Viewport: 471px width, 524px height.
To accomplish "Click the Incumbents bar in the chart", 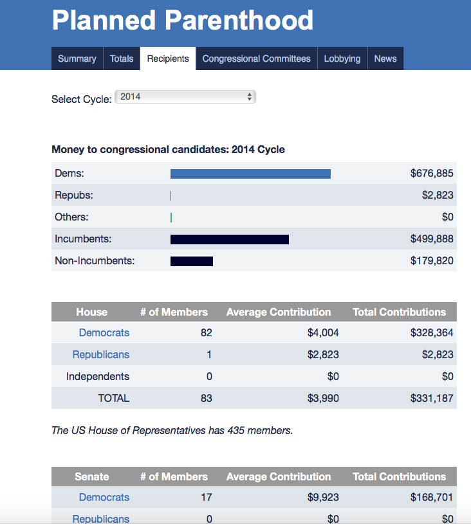I will click(x=229, y=239).
